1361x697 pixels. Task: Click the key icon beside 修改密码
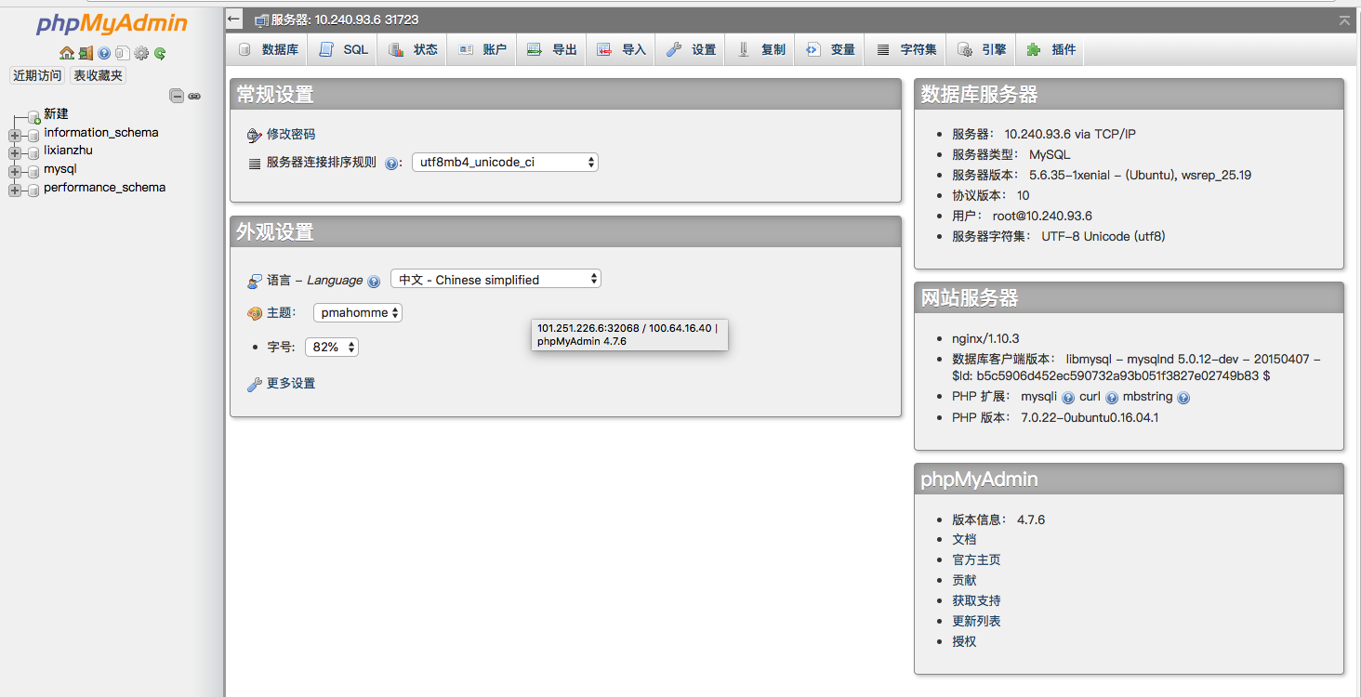pyautogui.click(x=255, y=136)
